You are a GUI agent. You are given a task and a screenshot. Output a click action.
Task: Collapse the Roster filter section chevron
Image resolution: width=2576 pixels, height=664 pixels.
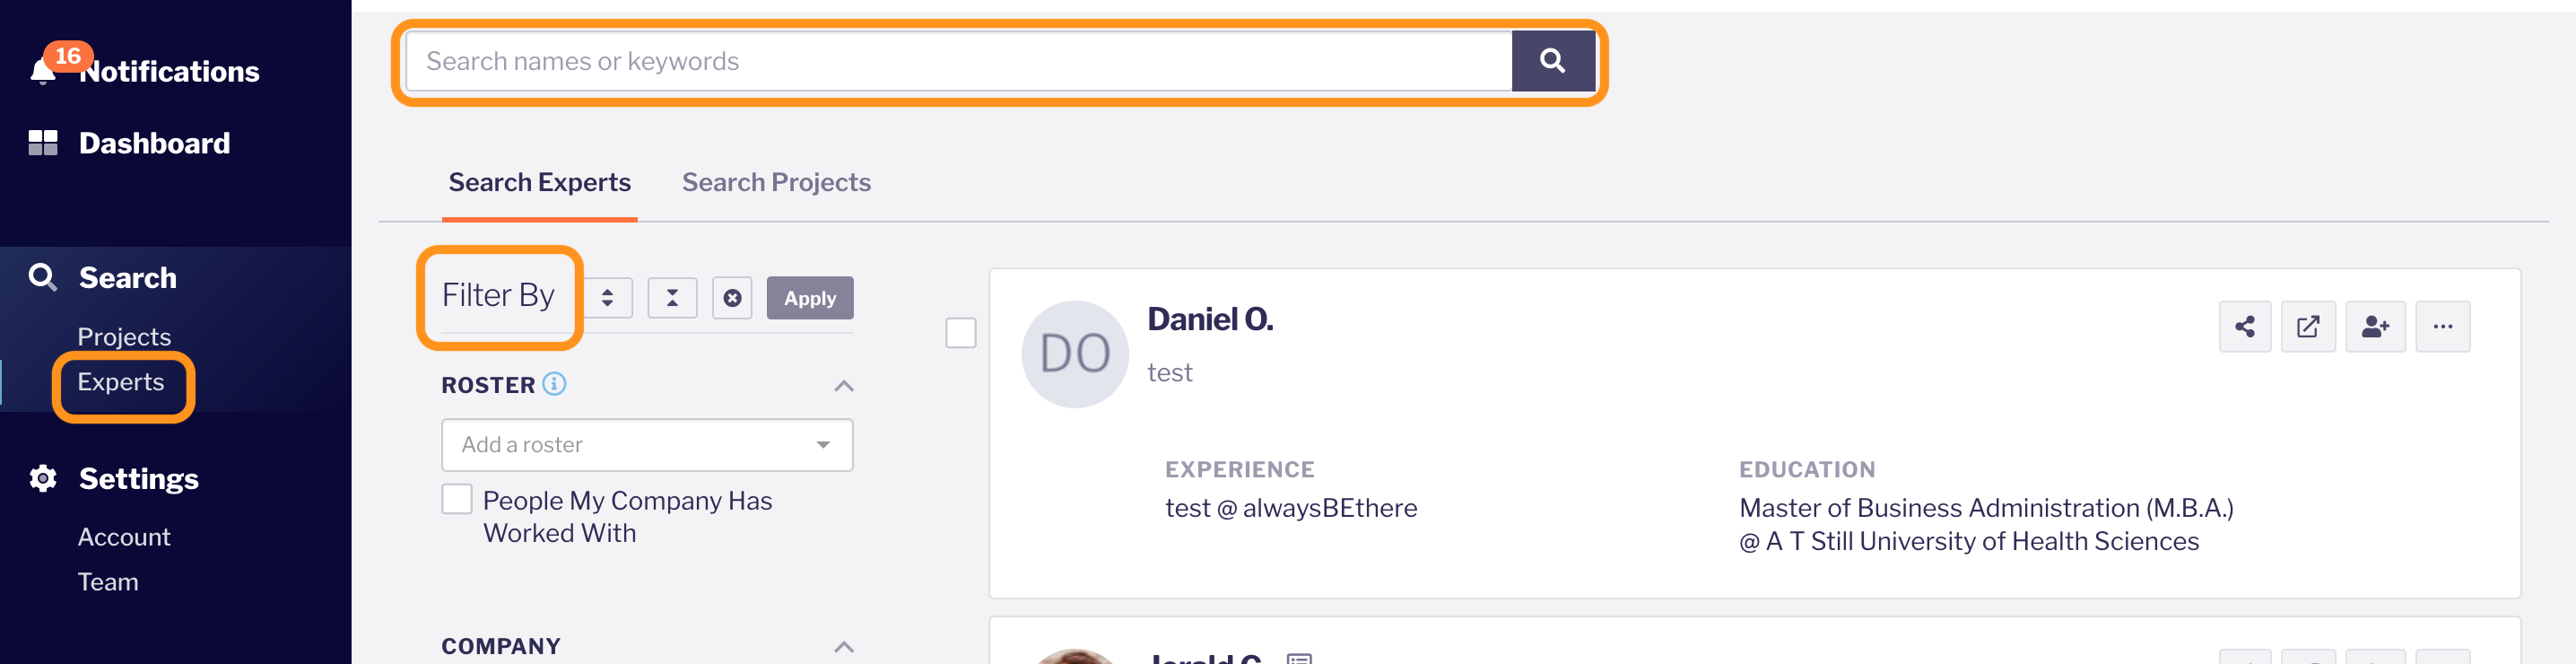click(x=843, y=386)
